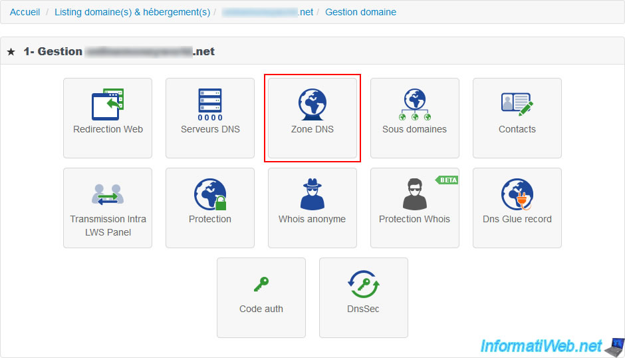Click the Serveurs DNS server icon
The height and width of the screenshot is (358, 625).
tap(210, 104)
